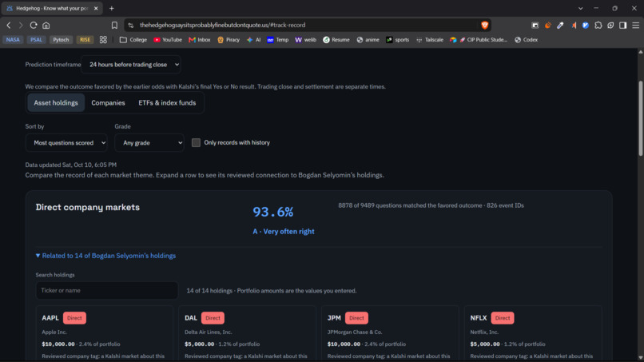Viewport: 644px width, 362px height.
Task: Open site settings icon in address bar
Action: pyautogui.click(x=130, y=25)
